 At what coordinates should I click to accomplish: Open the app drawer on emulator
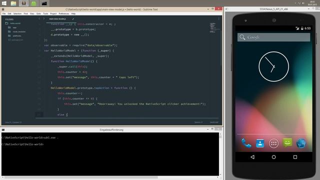[273, 143]
